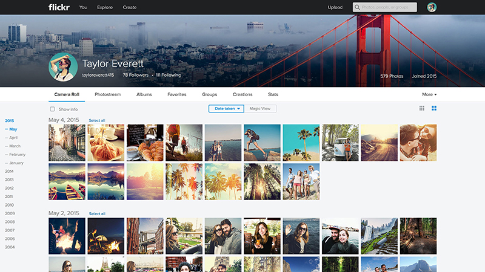Click the Flickr logo
This screenshot has height=272, width=485.
click(59, 7)
